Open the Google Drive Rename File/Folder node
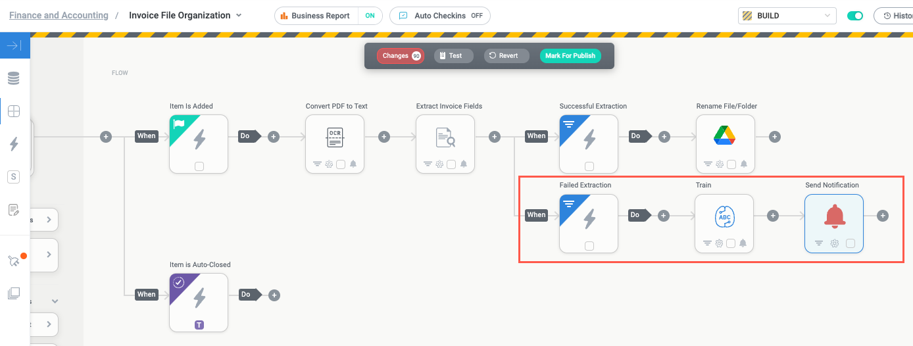 pyautogui.click(x=725, y=136)
